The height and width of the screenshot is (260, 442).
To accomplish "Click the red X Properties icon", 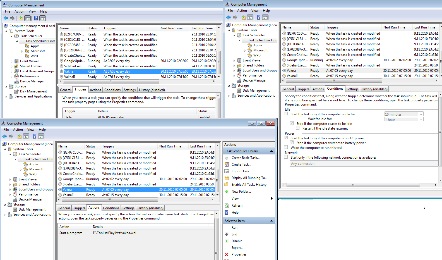I will tap(227, 254).
